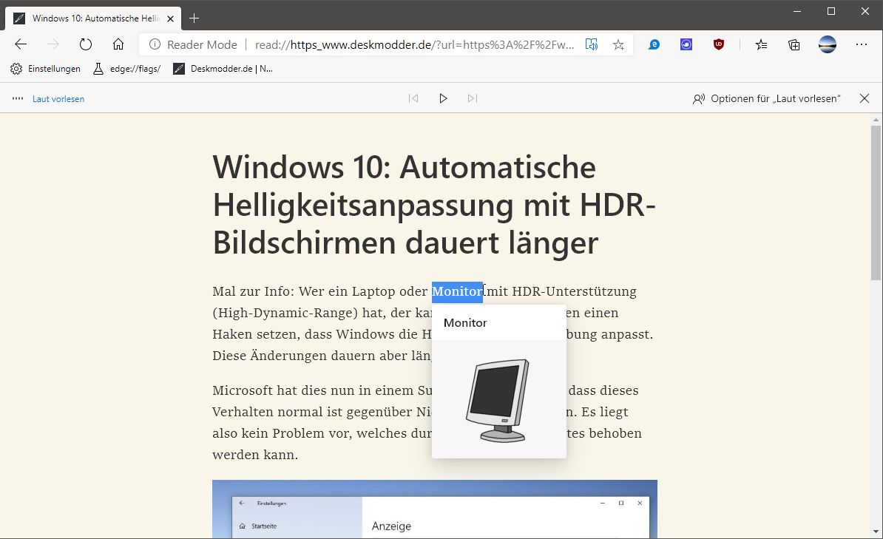Play read aloud
The height and width of the screenshot is (539, 883).
tap(443, 98)
